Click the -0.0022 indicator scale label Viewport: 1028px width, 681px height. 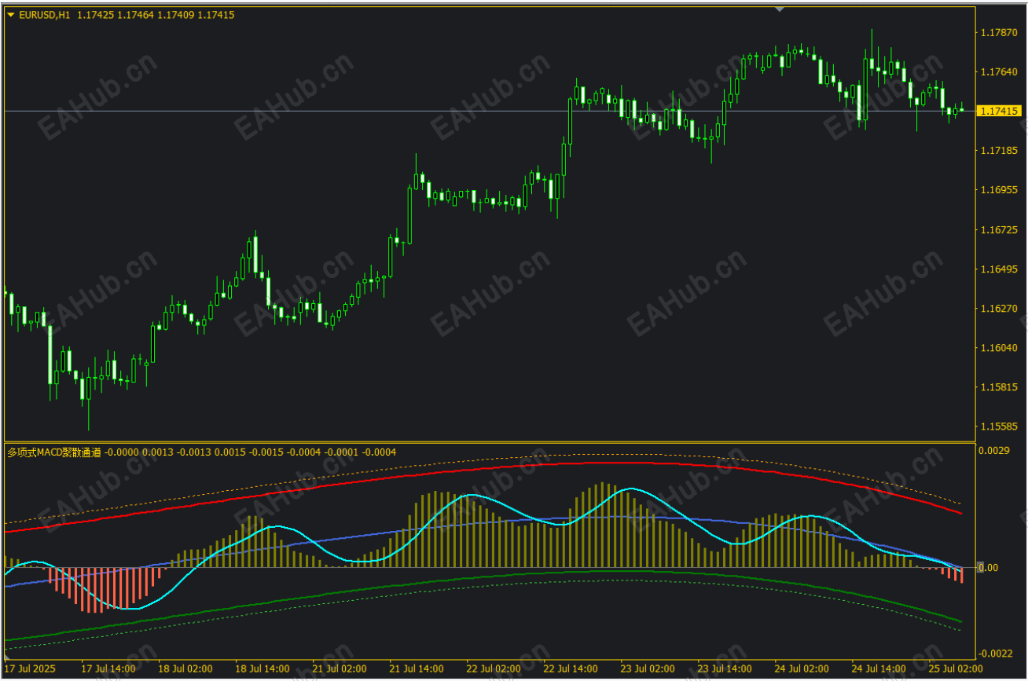pos(995,654)
